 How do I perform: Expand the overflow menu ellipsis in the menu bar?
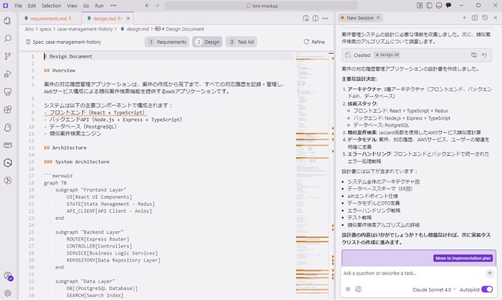click(x=113, y=5)
